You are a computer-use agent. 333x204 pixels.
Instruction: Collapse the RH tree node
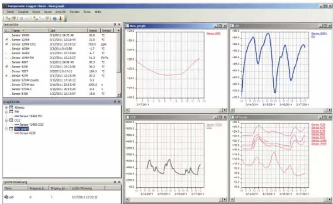pyautogui.click(x=6, y=112)
